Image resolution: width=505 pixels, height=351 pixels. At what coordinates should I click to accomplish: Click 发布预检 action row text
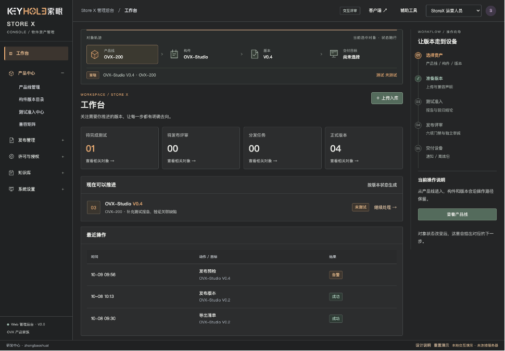[207, 271]
